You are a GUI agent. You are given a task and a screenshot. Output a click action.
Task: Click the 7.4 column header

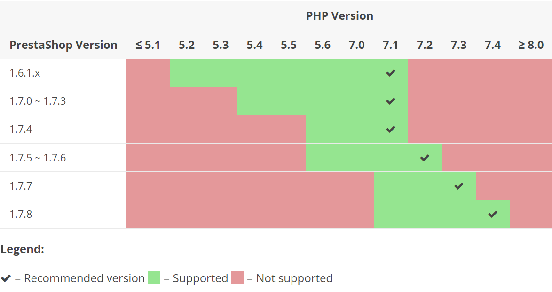(493, 45)
